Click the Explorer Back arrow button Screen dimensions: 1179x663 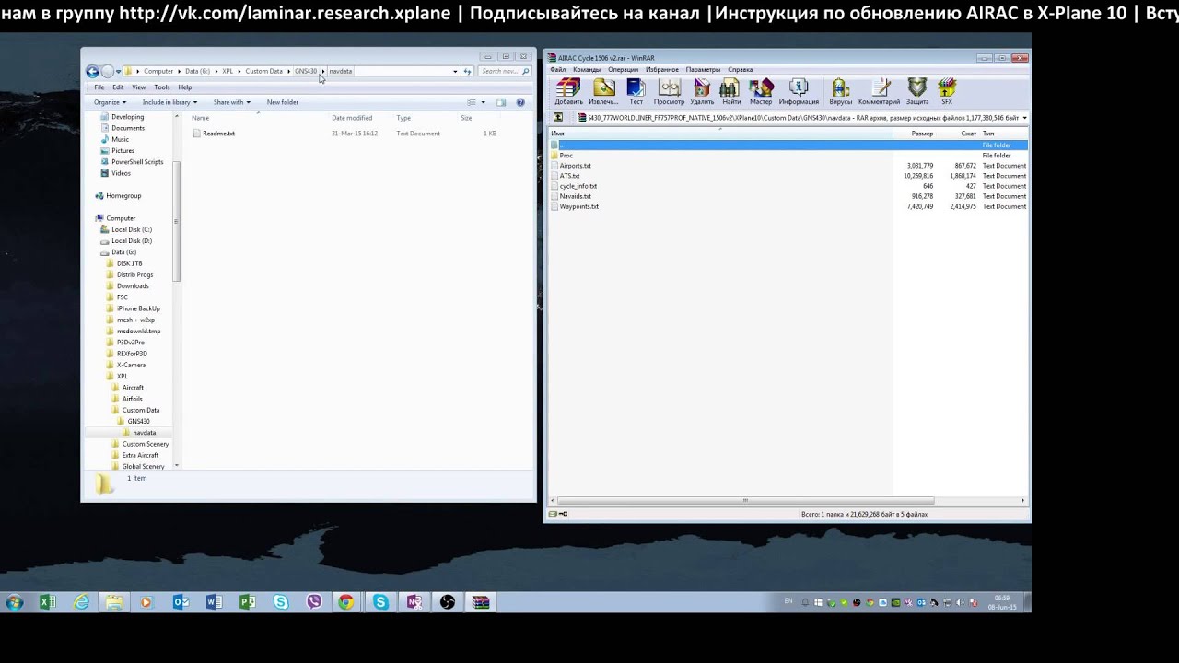coord(92,71)
